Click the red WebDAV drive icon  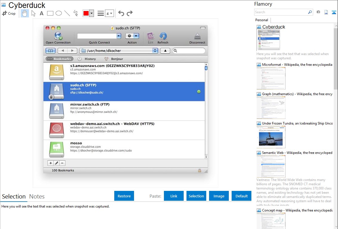pyautogui.click(x=56, y=130)
